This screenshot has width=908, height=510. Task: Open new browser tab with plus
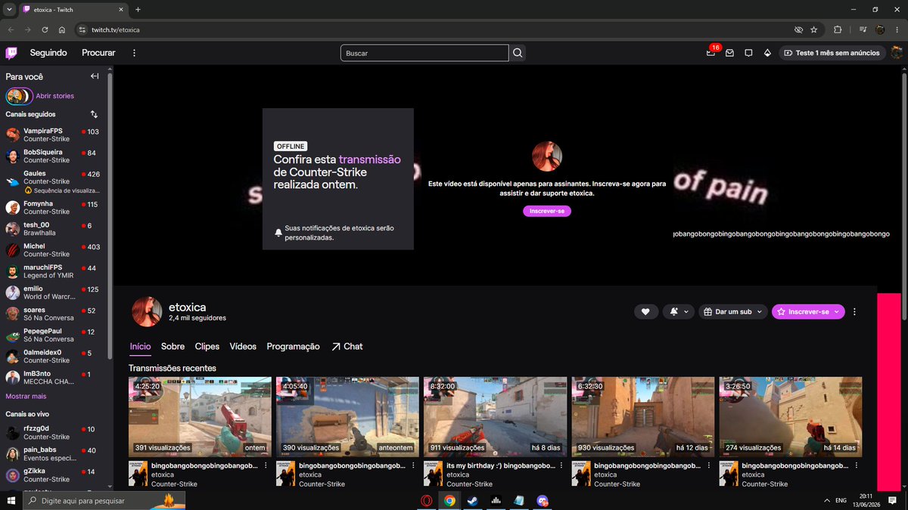click(x=138, y=9)
